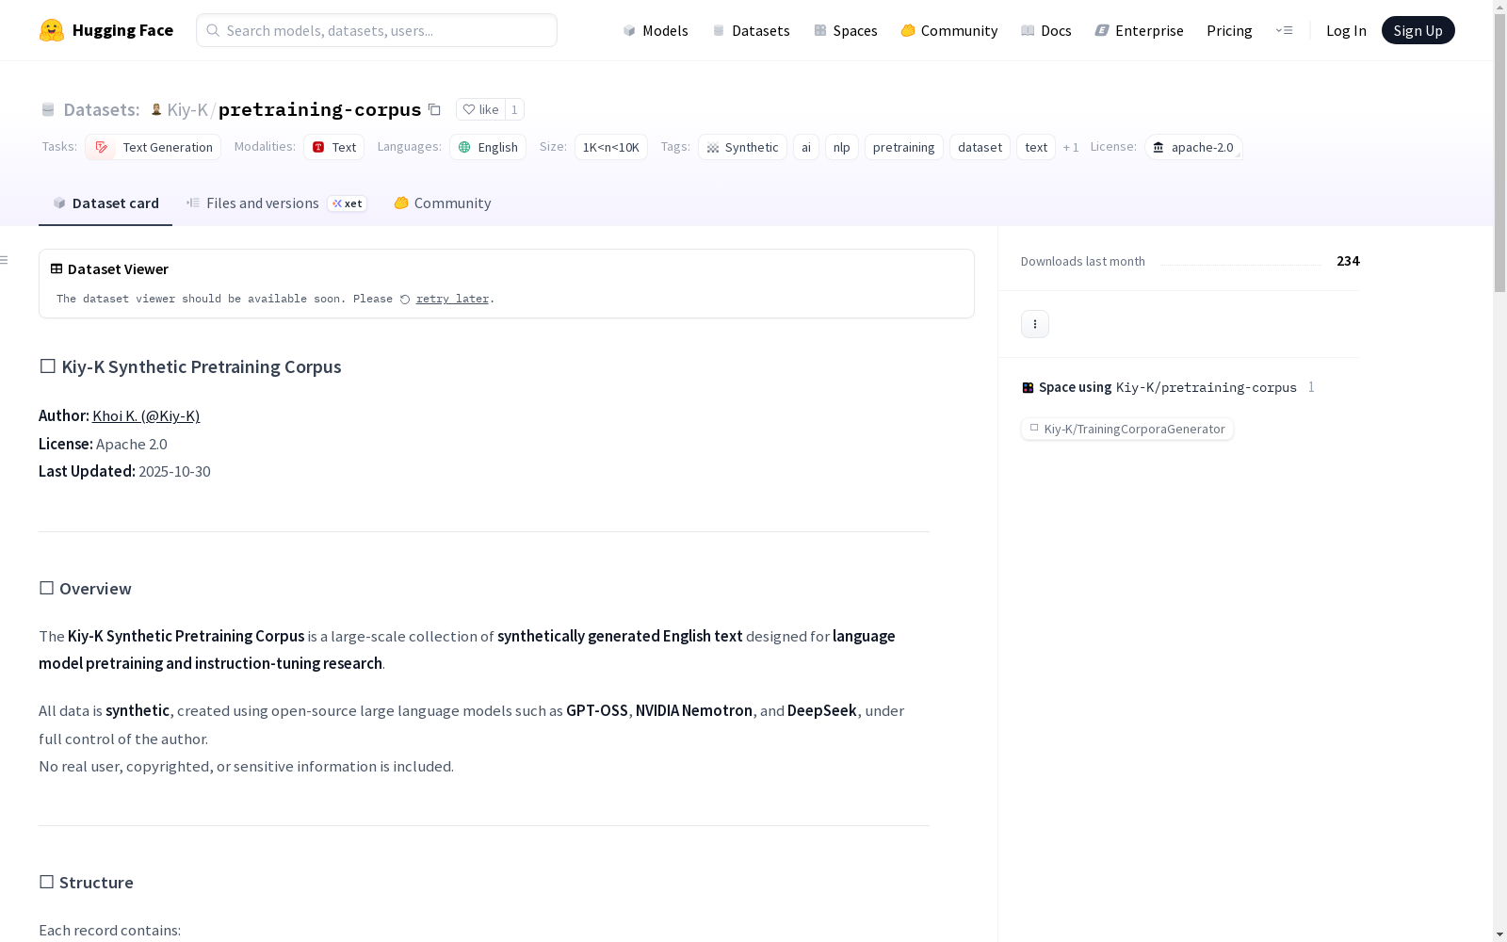The image size is (1507, 942).
Task: Go to Models in top navigation
Action: (656, 30)
